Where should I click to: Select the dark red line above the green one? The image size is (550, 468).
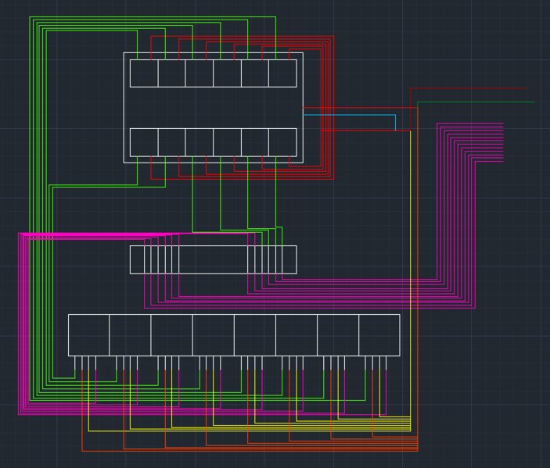pyautogui.click(x=469, y=88)
